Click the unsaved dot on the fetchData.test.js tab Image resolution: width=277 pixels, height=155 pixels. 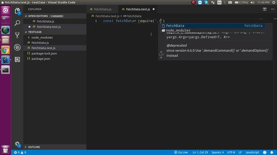(154, 9)
